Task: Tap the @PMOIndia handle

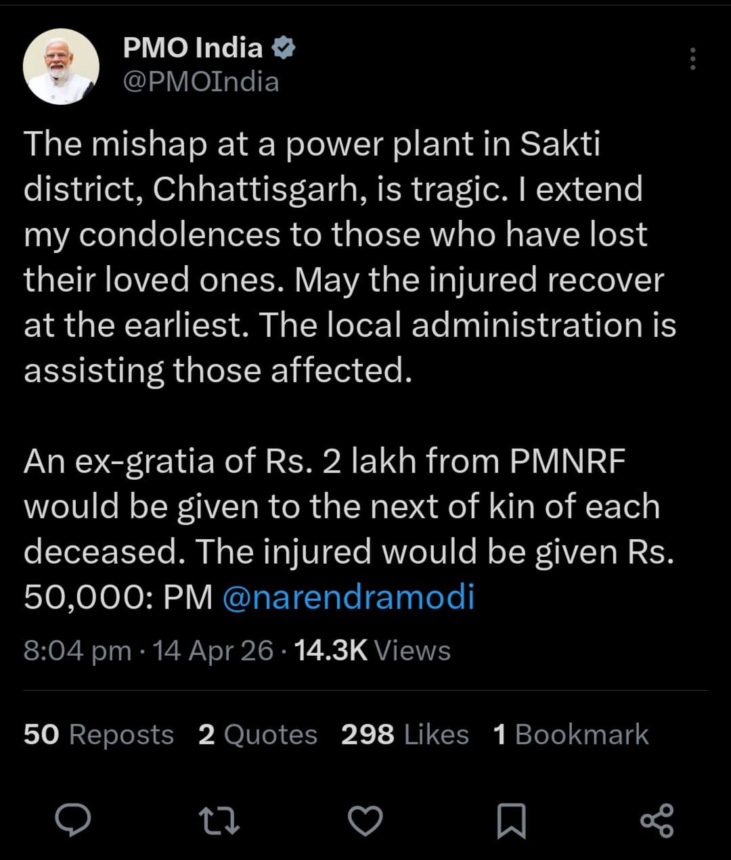Action: (201, 82)
